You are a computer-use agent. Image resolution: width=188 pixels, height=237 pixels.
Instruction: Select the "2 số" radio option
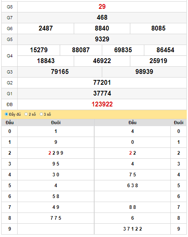point(26,114)
